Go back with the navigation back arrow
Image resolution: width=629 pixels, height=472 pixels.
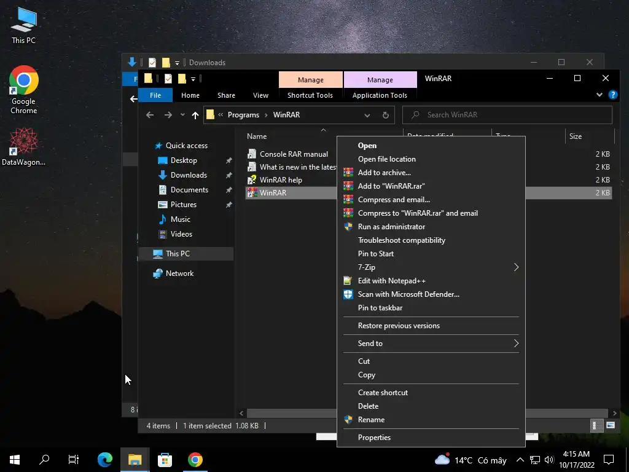click(x=150, y=115)
